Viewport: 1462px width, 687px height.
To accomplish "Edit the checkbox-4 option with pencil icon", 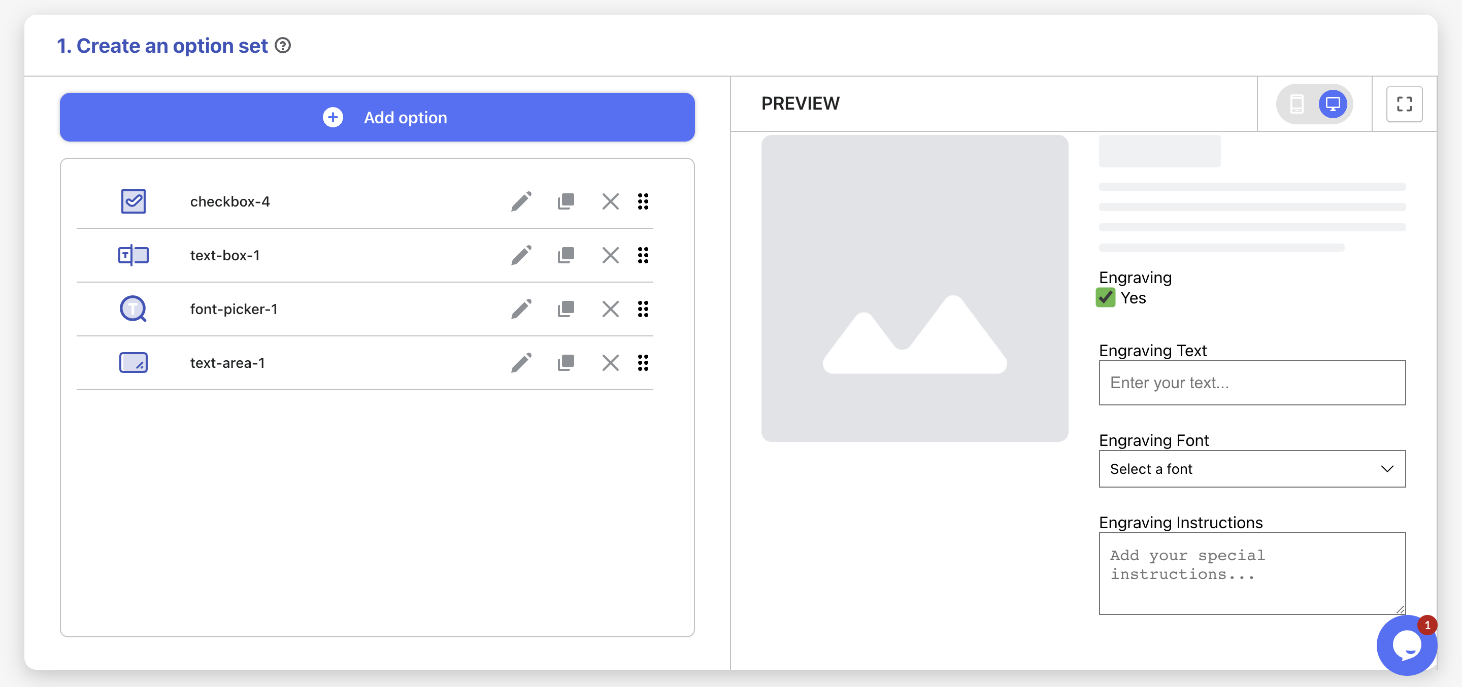I will point(521,201).
